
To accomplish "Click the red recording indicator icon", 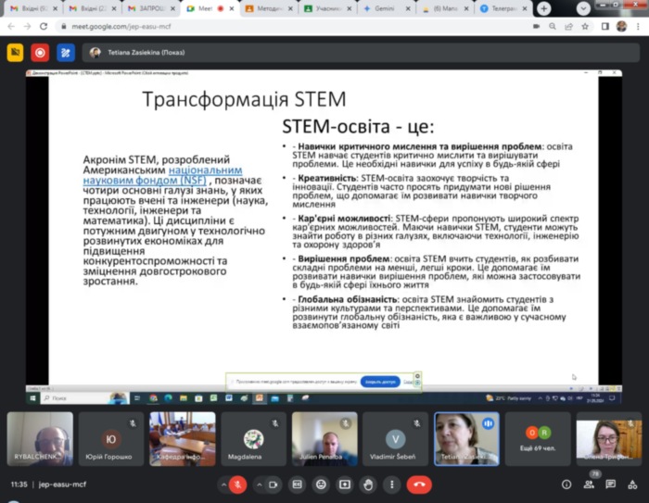I will (40, 53).
